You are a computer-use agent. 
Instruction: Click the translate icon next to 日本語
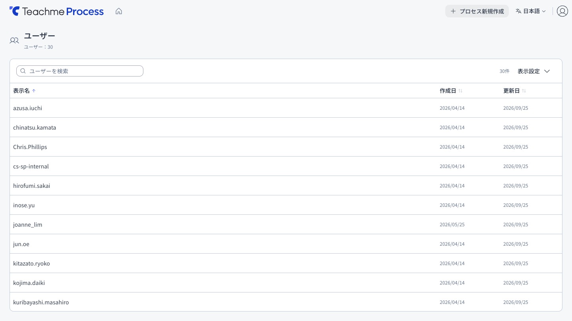(x=518, y=11)
